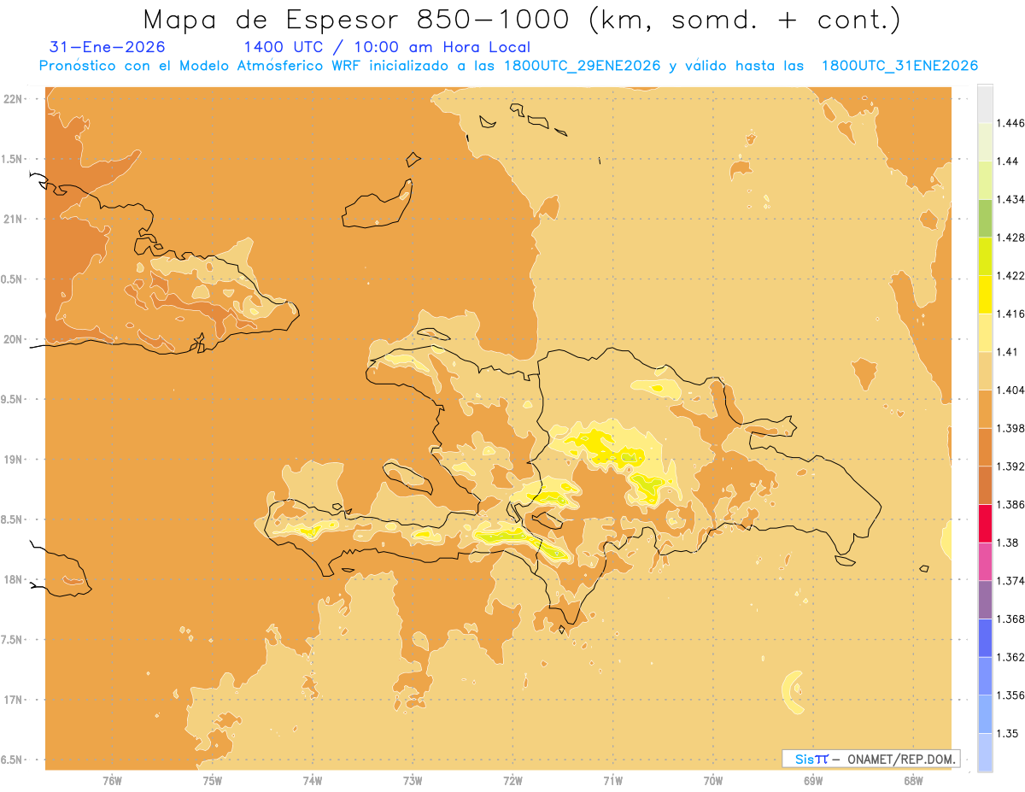Click the blue swatch between 1.368 and 1.362

985,638
